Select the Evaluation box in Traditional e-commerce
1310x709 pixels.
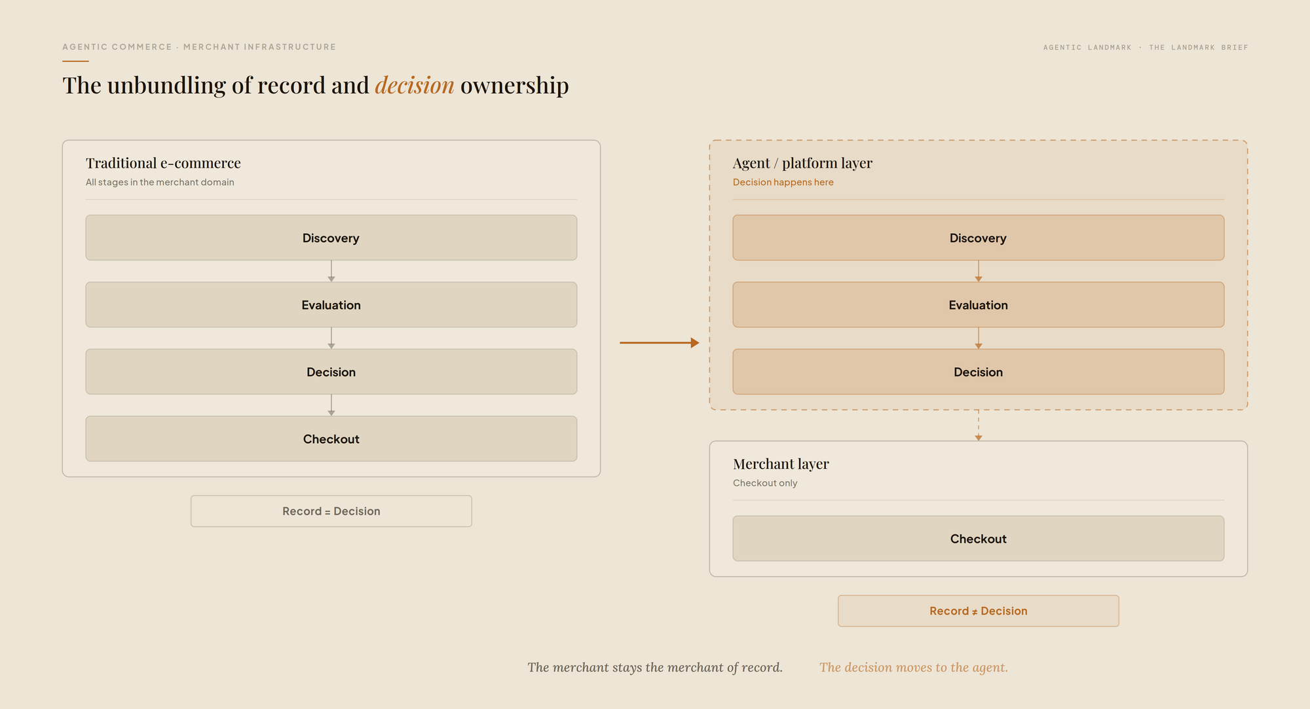pyautogui.click(x=331, y=304)
